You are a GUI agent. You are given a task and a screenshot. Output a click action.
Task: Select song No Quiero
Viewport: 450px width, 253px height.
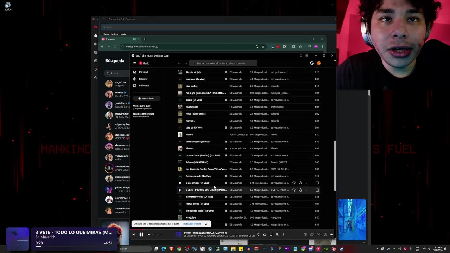[191, 218]
